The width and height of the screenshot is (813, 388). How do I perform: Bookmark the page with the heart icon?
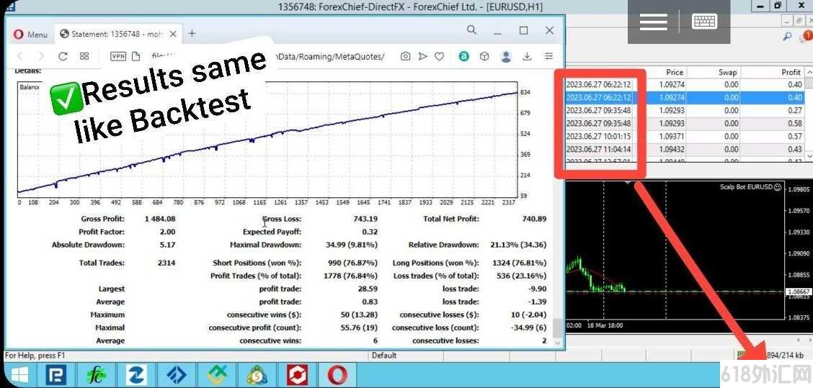coord(439,56)
